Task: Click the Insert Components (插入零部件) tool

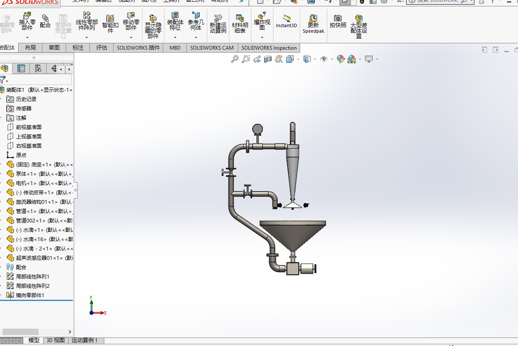Action: [27, 22]
